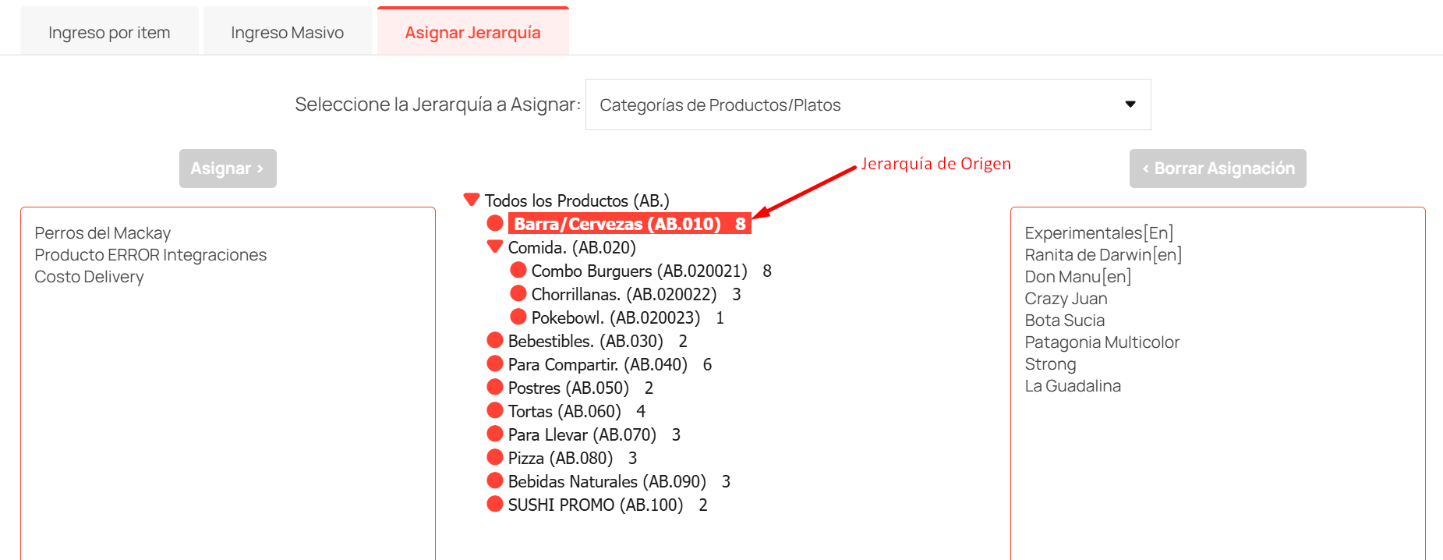The height and width of the screenshot is (560, 1443).
Task: Switch to the Ingreso por item tab
Action: 109,33
